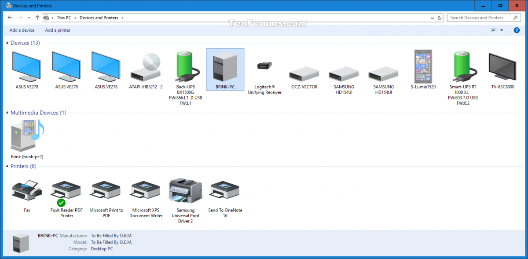Open the address bar history dropdown
This screenshot has height=259, width=528.
(x=433, y=18)
